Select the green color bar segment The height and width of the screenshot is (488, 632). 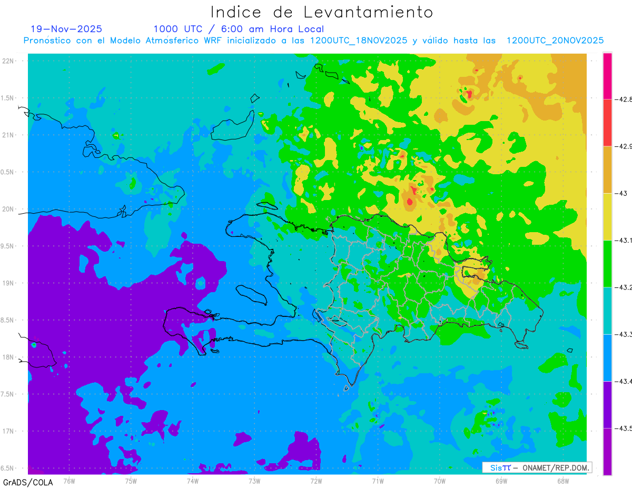607,263
